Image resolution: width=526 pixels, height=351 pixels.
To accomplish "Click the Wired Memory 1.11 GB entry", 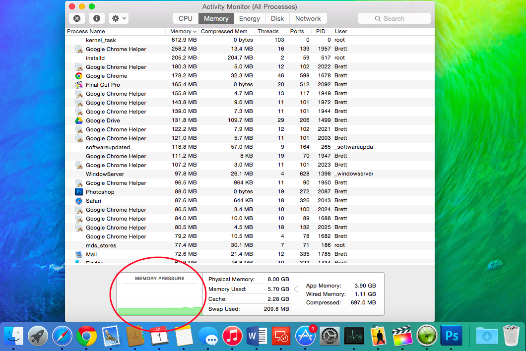I will pyautogui.click(x=341, y=294).
